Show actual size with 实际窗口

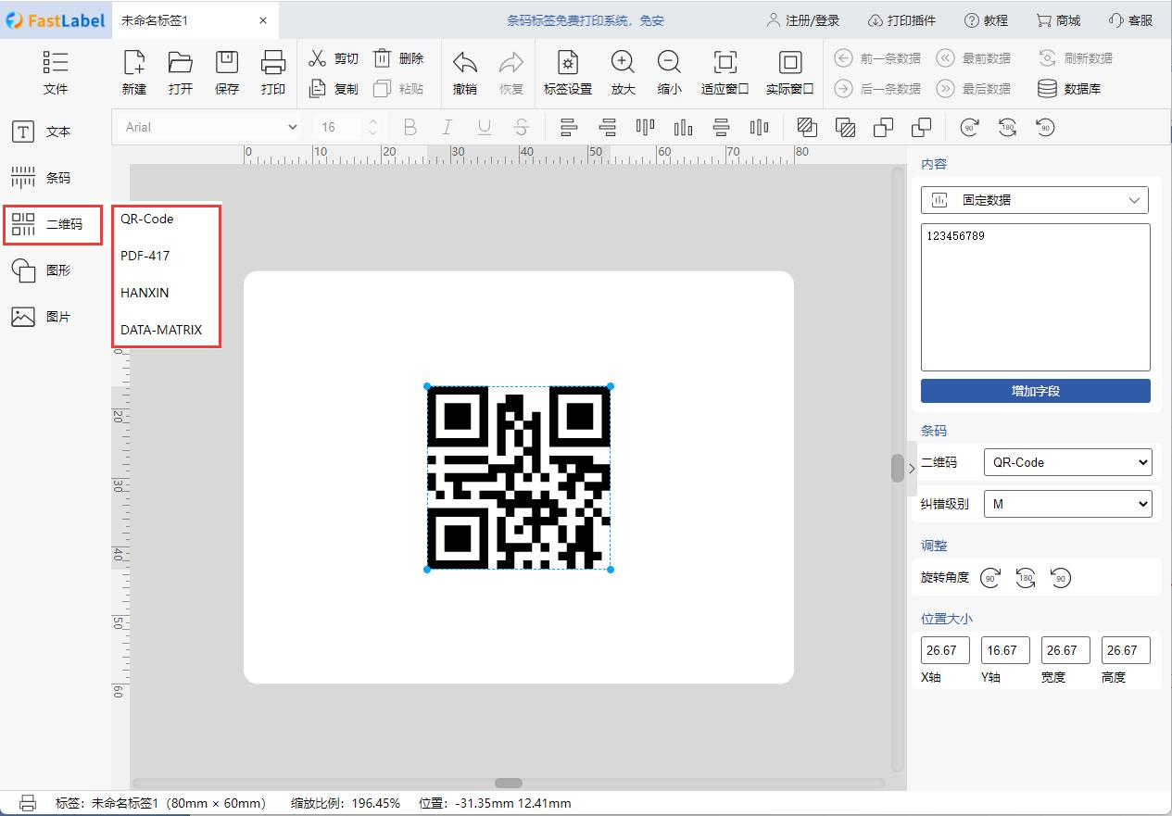(x=790, y=73)
